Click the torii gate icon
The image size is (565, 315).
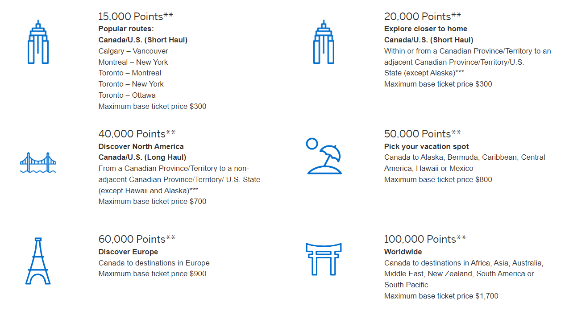click(324, 259)
